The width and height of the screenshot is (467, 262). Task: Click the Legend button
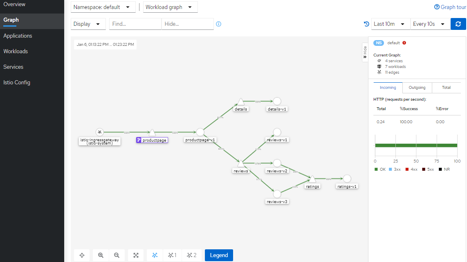click(x=219, y=255)
